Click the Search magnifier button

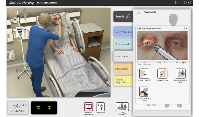123,16
